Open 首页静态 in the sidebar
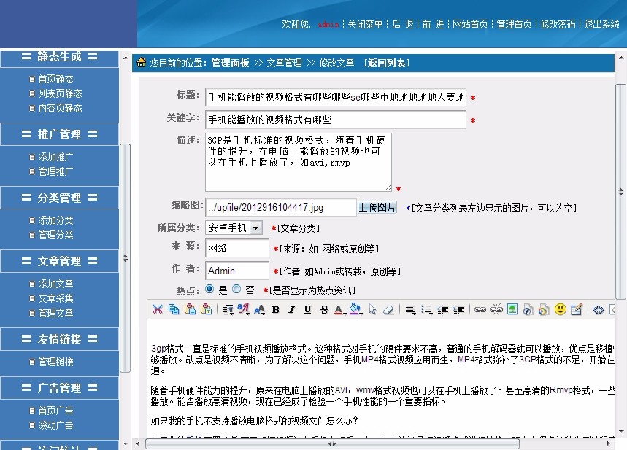627x450 pixels. pyautogui.click(x=55, y=79)
